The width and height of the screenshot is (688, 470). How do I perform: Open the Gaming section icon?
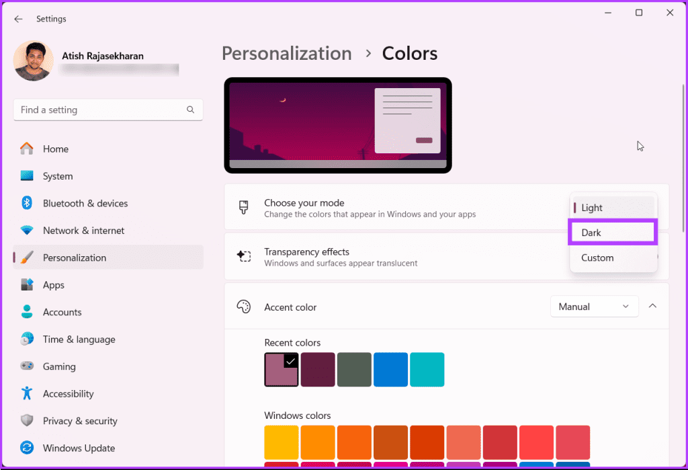26,366
